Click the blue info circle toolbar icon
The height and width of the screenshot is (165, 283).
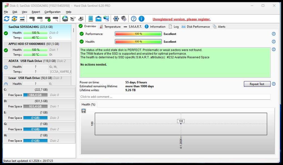[141, 19]
